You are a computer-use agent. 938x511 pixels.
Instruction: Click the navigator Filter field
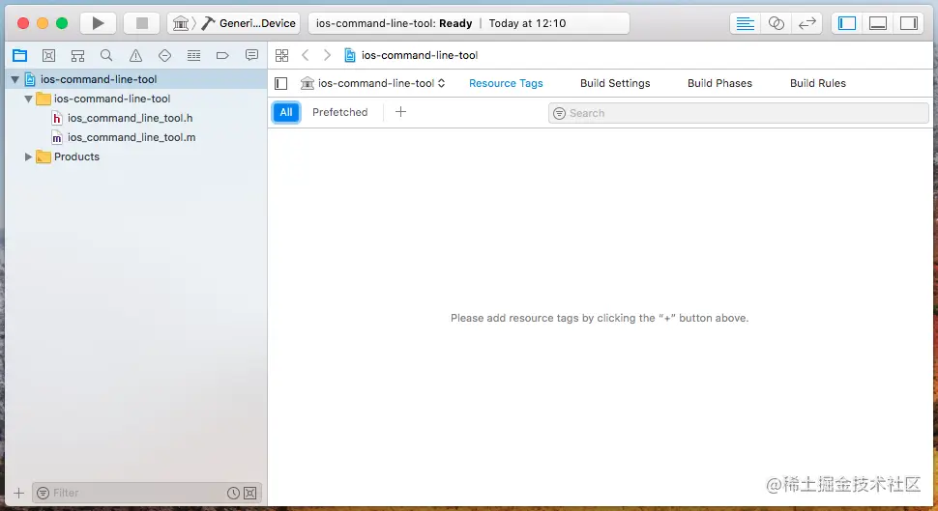coord(147,493)
